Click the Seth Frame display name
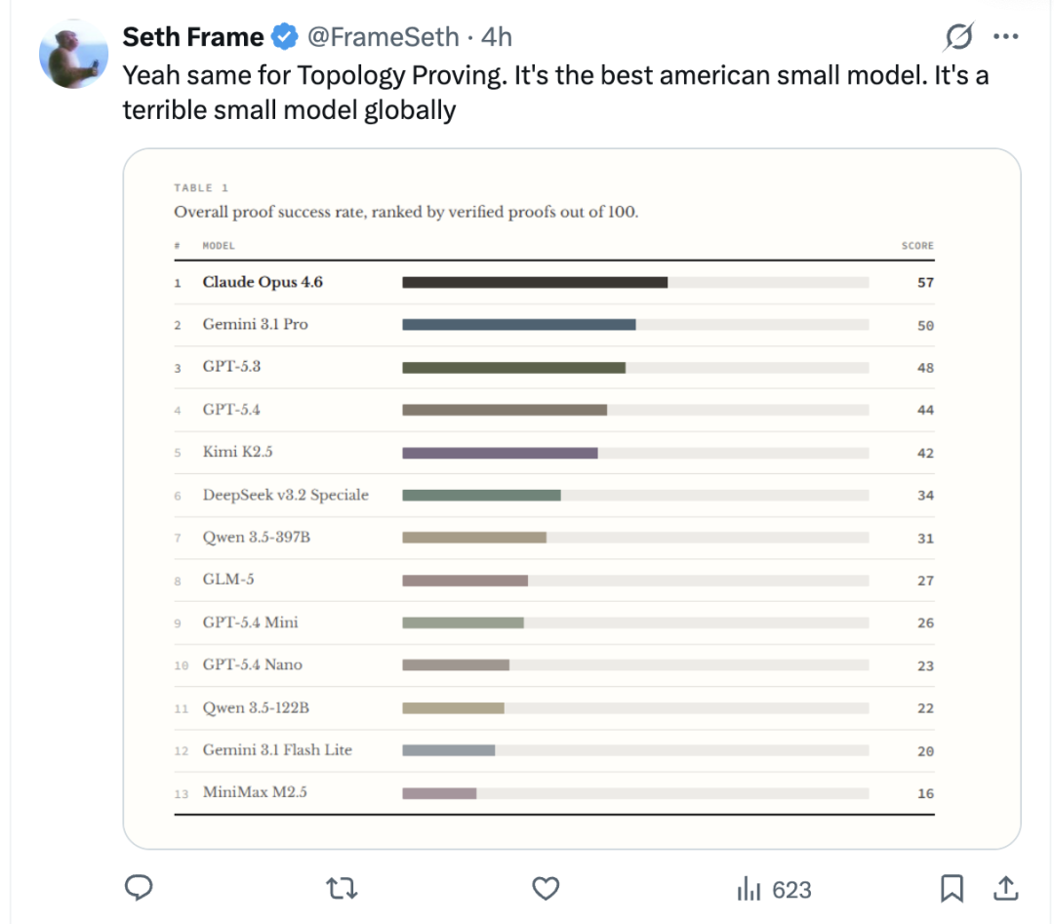Viewport: 1054px width, 924px height. (193, 38)
